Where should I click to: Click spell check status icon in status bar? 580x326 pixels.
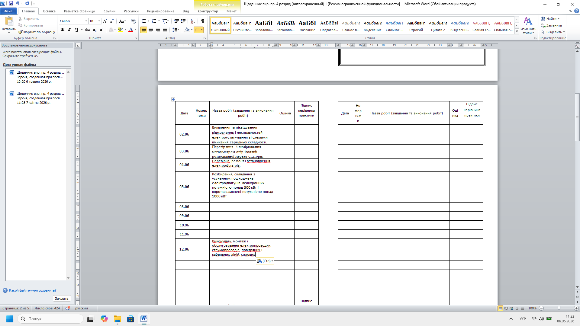tap(68, 308)
